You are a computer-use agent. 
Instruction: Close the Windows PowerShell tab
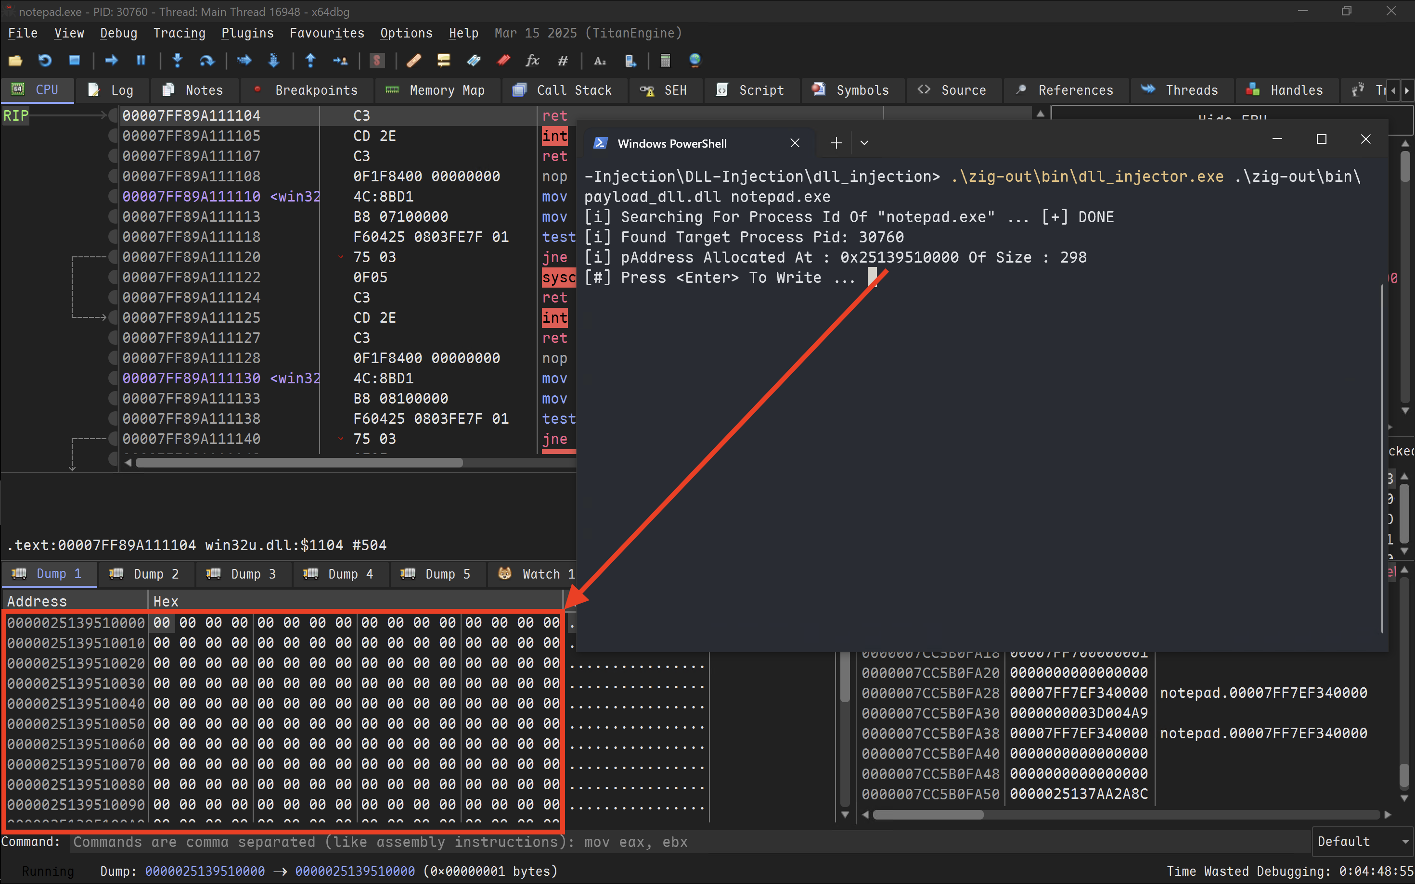click(x=794, y=143)
